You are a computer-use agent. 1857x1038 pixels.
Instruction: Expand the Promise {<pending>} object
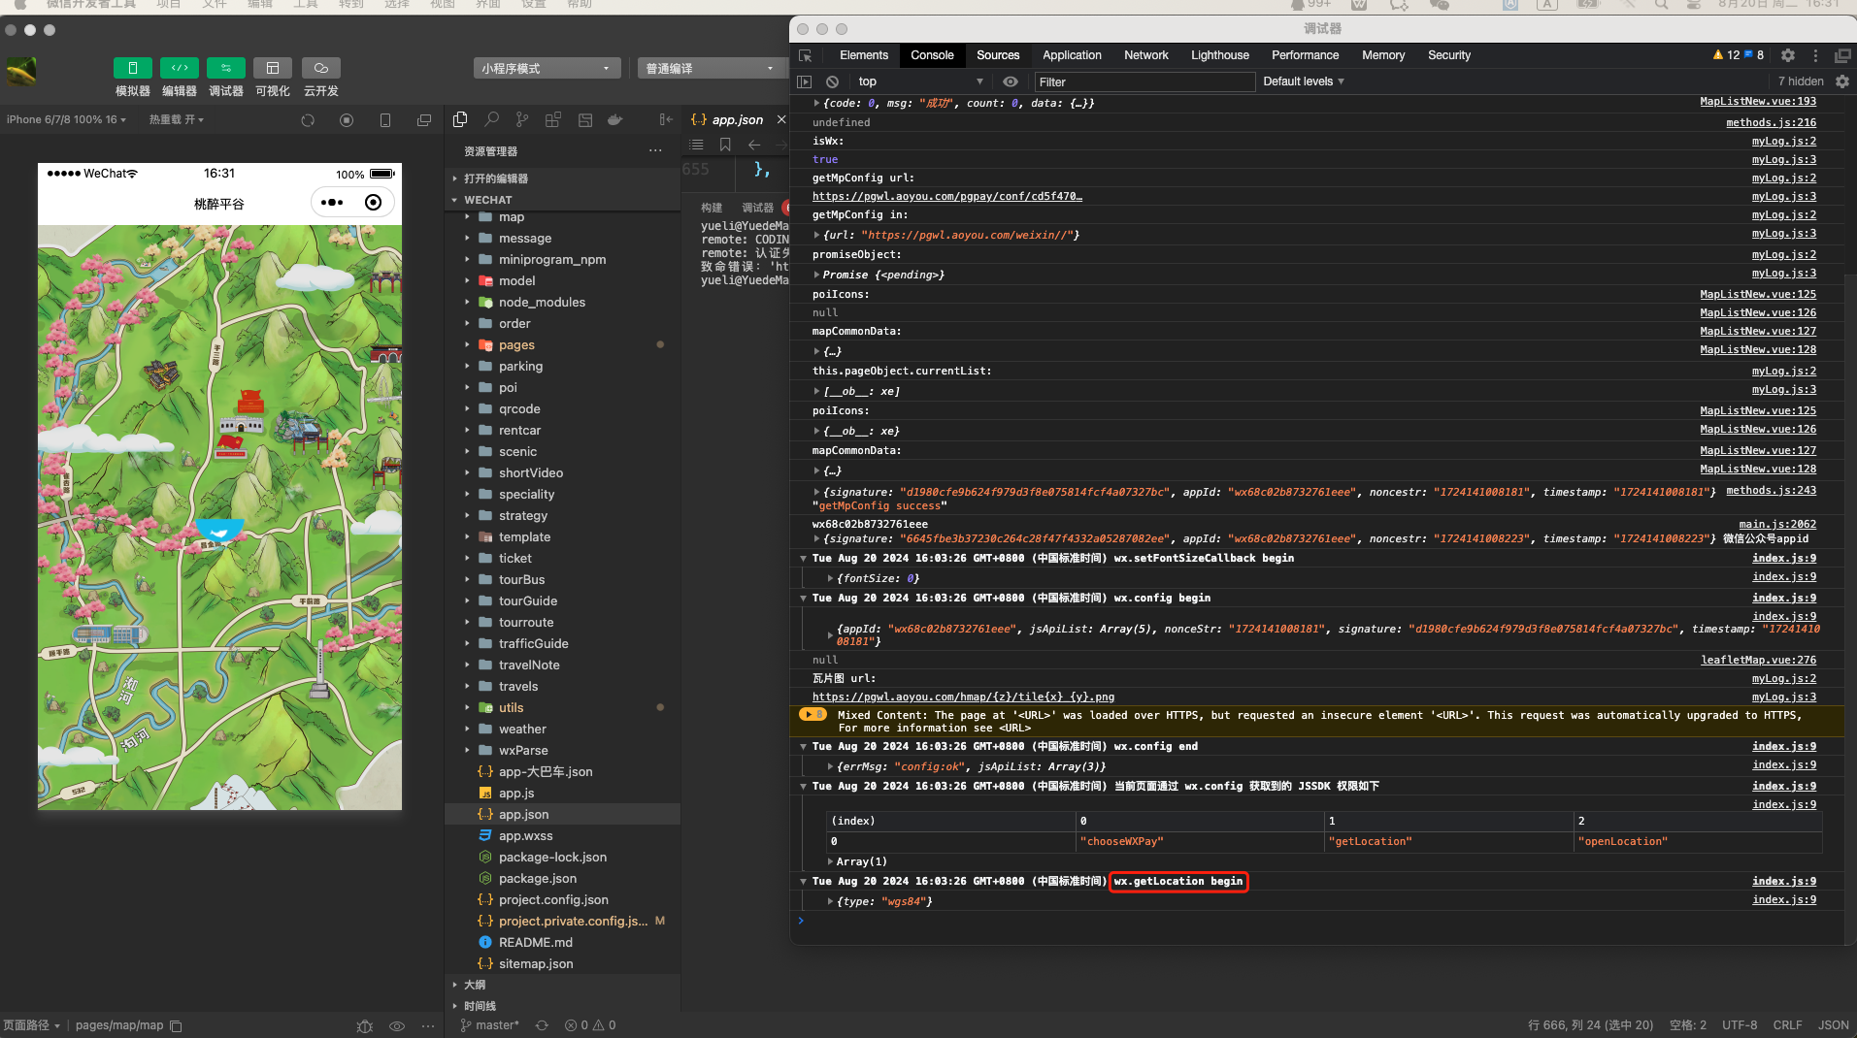tap(816, 275)
